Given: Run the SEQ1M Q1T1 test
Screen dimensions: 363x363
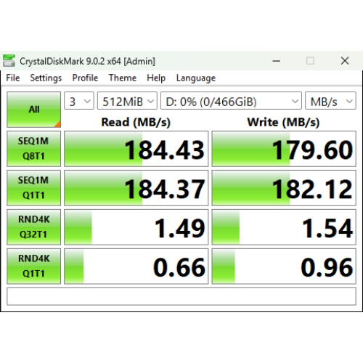Looking at the screenshot, I should point(33,188).
